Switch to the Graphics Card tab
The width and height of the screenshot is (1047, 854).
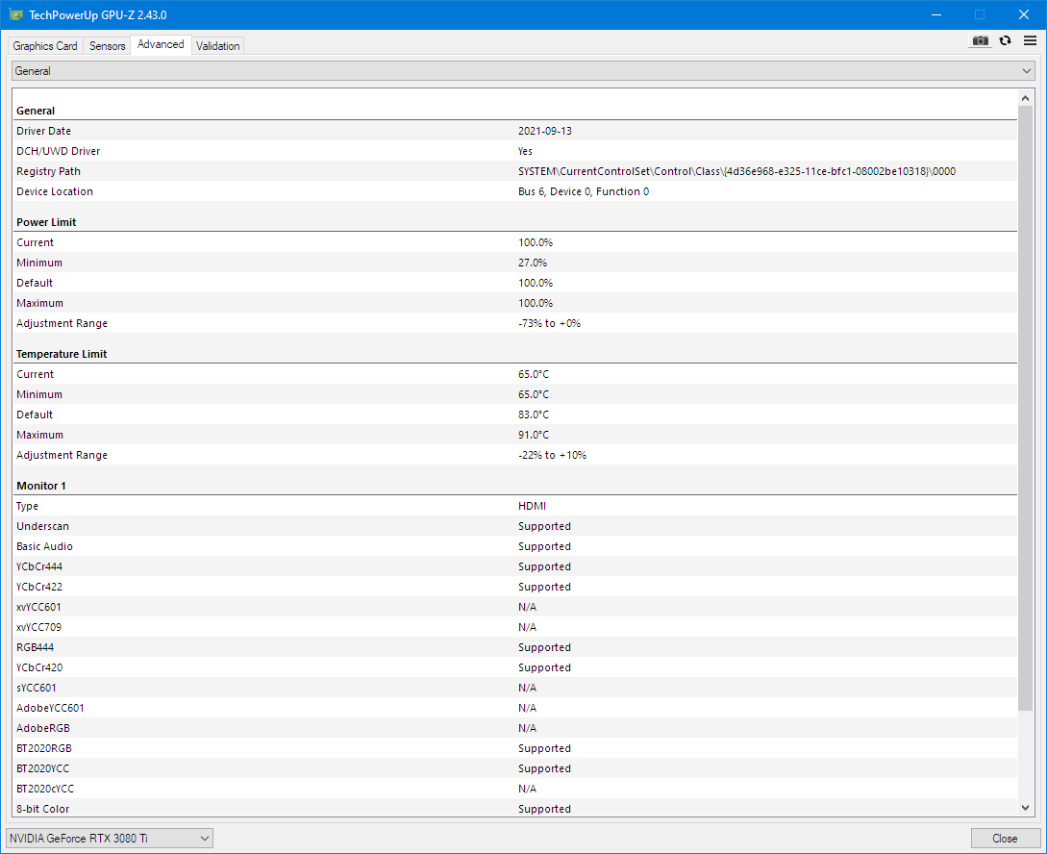click(x=45, y=45)
